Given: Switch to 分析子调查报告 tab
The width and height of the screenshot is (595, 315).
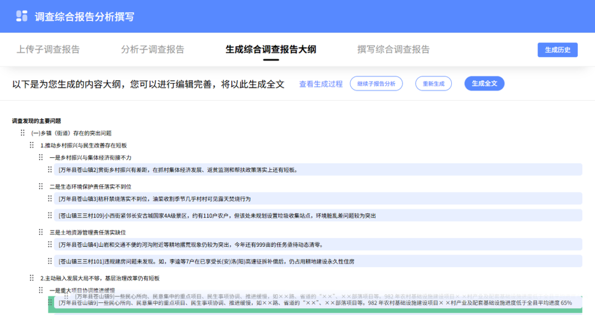Looking at the screenshot, I should (x=153, y=49).
